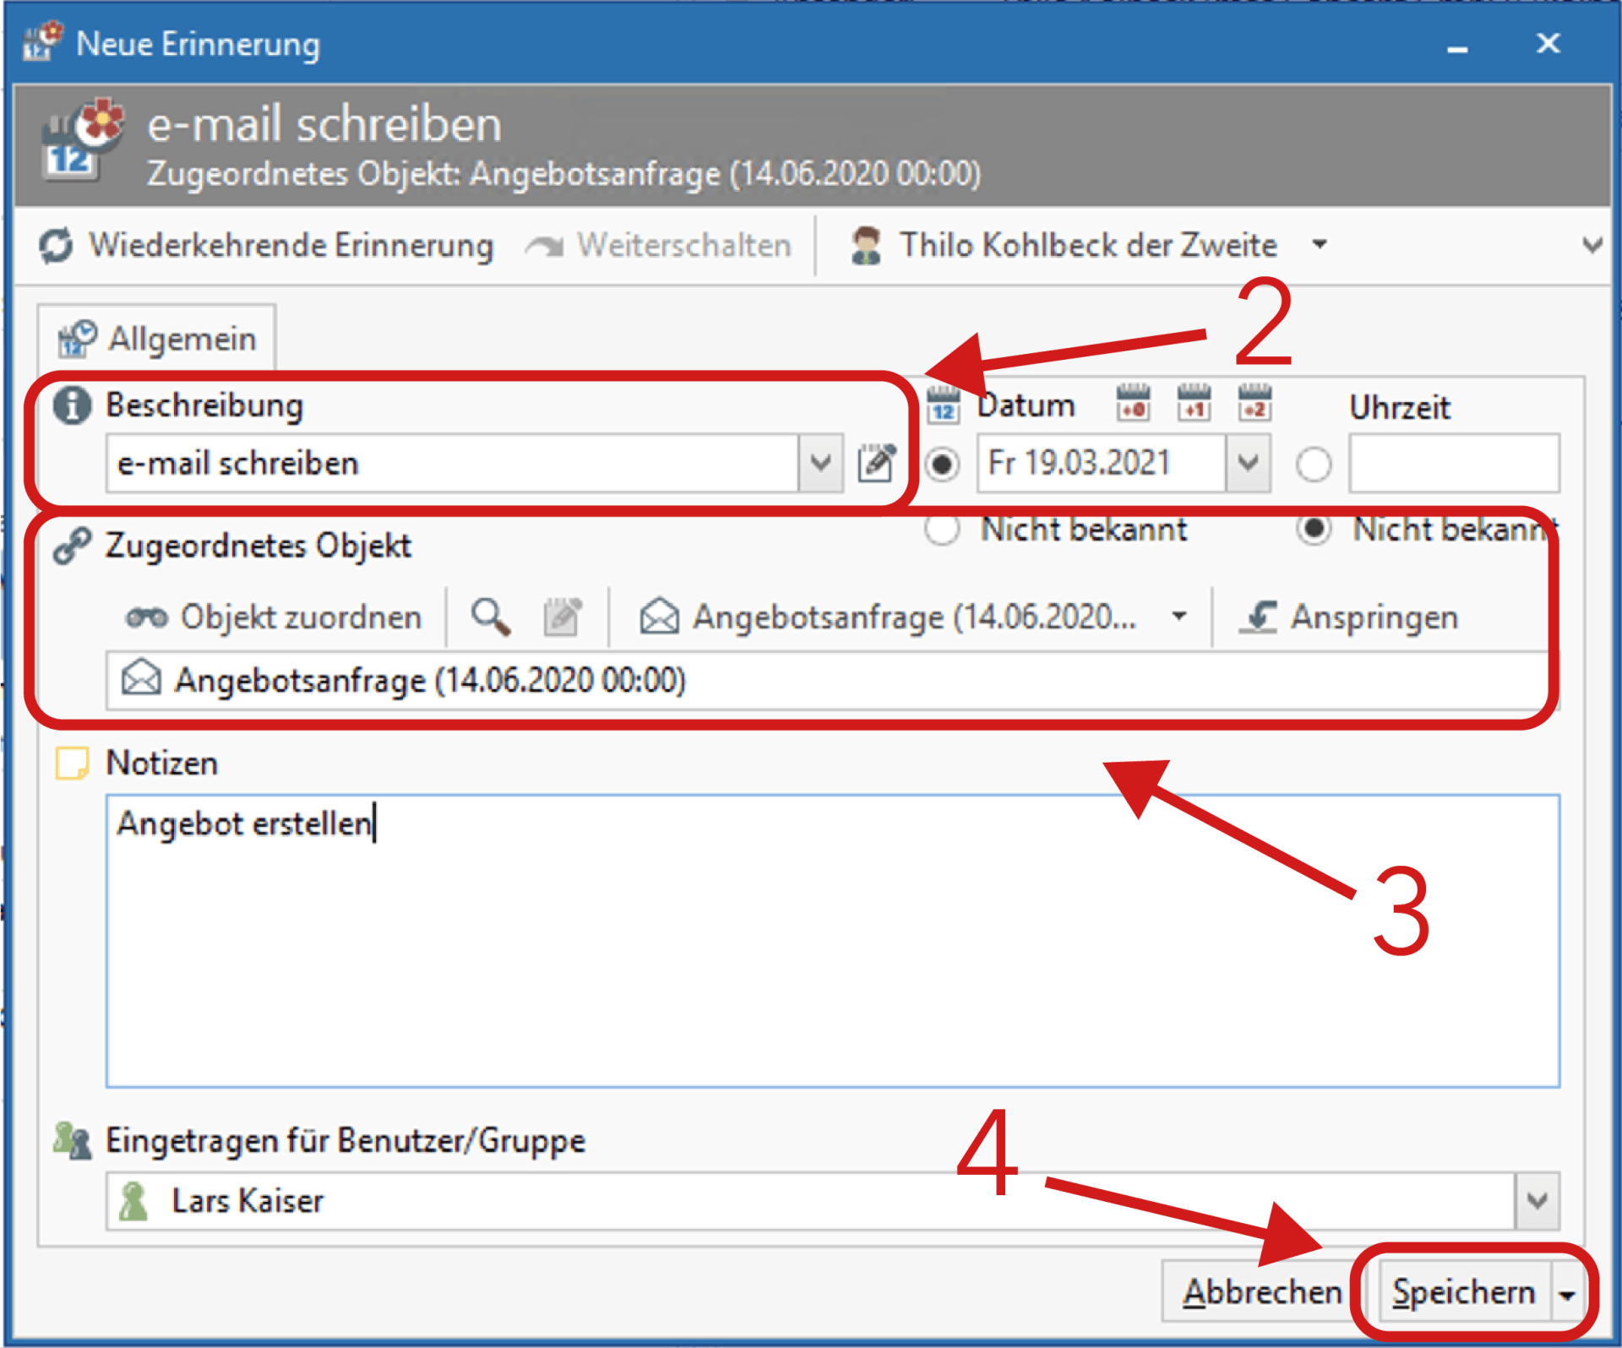The width and height of the screenshot is (1622, 1348).
Task: Click the Benutzer/Gruppe users icon
Action: (x=72, y=1141)
